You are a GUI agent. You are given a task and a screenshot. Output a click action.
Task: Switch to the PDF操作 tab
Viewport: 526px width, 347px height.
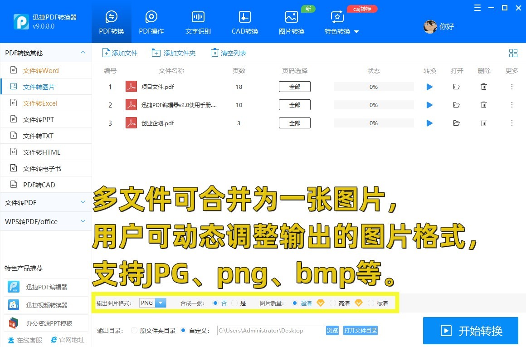pyautogui.click(x=151, y=22)
